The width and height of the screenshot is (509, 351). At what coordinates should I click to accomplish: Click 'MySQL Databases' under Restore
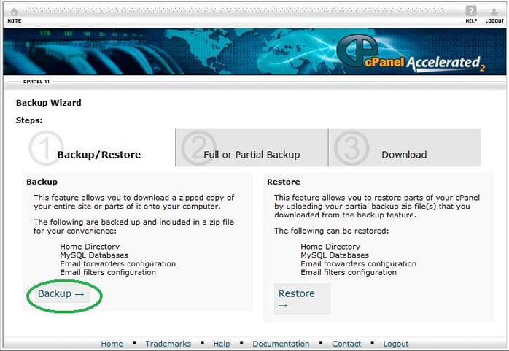(x=335, y=255)
